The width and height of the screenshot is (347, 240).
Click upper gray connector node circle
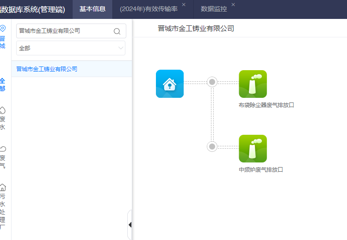click(212, 82)
